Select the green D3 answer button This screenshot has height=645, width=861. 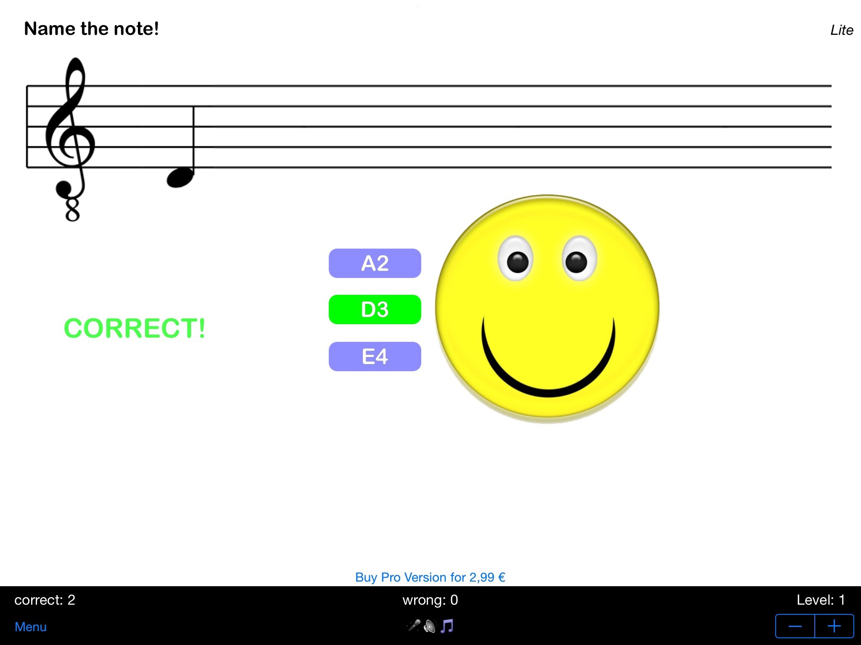[375, 309]
